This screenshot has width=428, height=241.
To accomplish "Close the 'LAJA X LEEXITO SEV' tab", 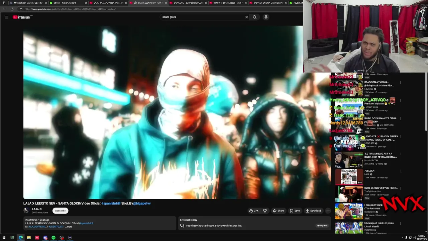I will point(166,3).
